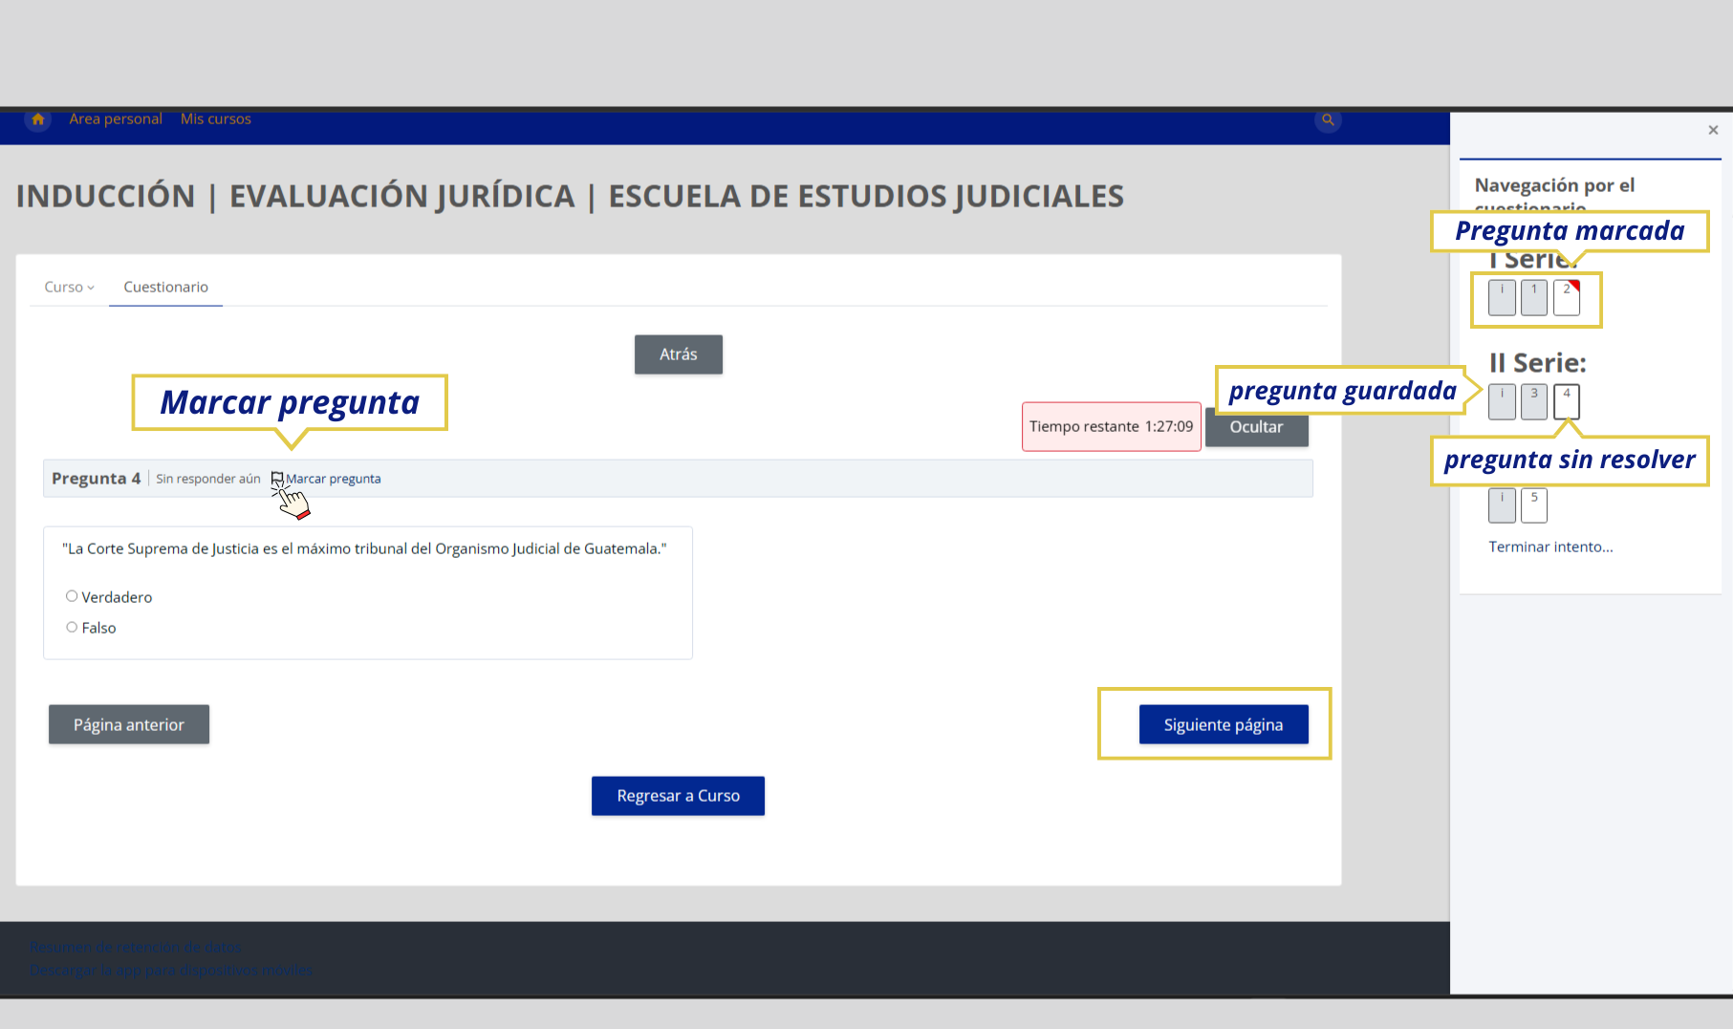Select the Verdadero answer option
The width and height of the screenshot is (1733, 1029).
click(72, 595)
